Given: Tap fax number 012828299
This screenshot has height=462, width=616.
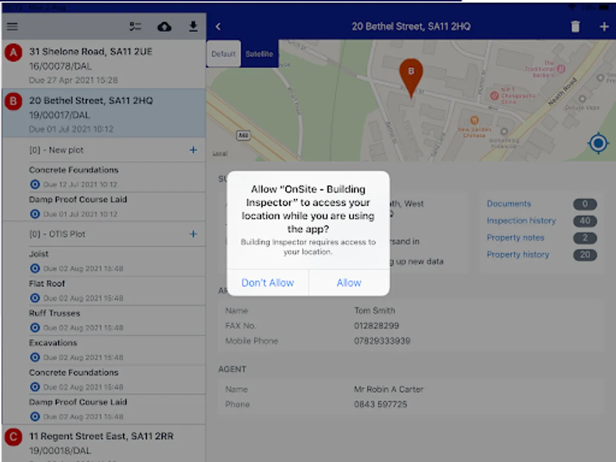Looking at the screenshot, I should (376, 326).
